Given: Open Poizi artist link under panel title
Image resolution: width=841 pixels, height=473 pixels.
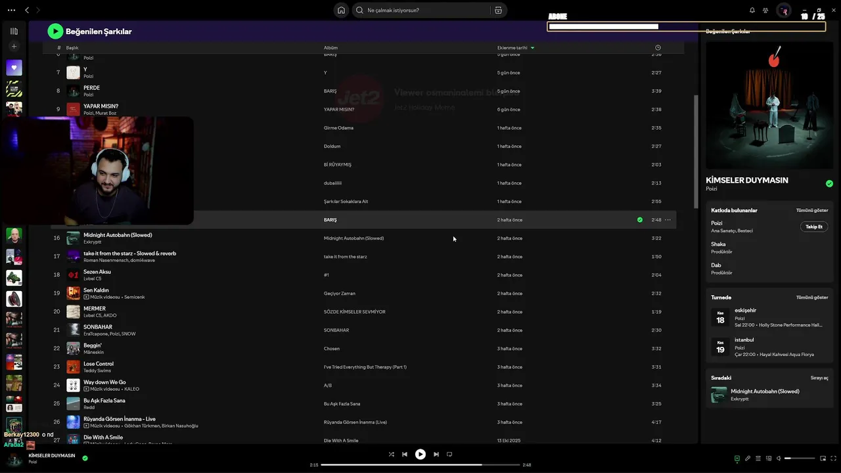Looking at the screenshot, I should pyautogui.click(x=711, y=189).
